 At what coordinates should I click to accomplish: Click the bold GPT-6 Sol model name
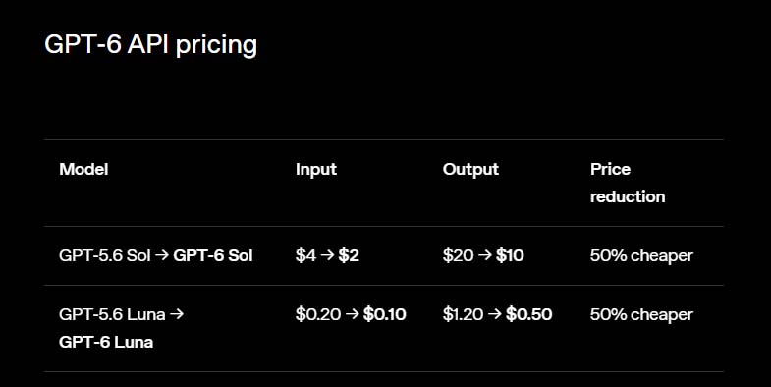pos(213,255)
